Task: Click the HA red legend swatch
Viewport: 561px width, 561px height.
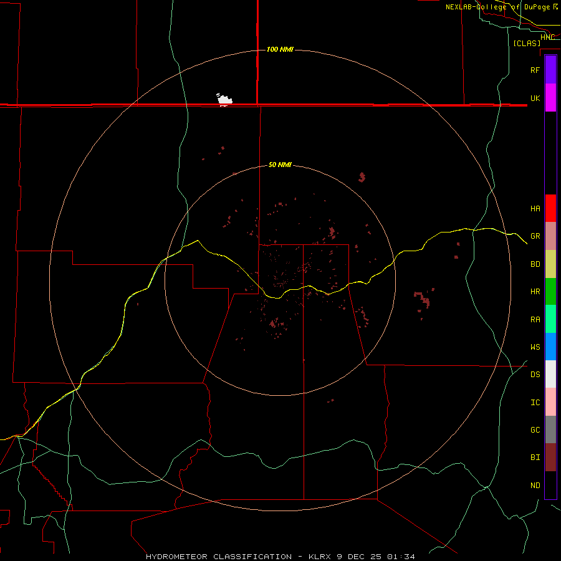Action: click(x=550, y=208)
